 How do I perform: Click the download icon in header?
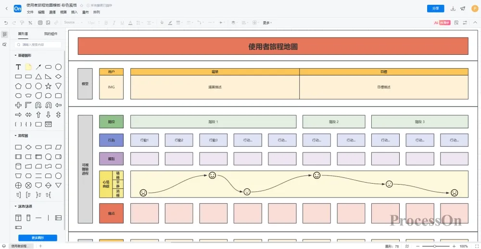[453, 9]
